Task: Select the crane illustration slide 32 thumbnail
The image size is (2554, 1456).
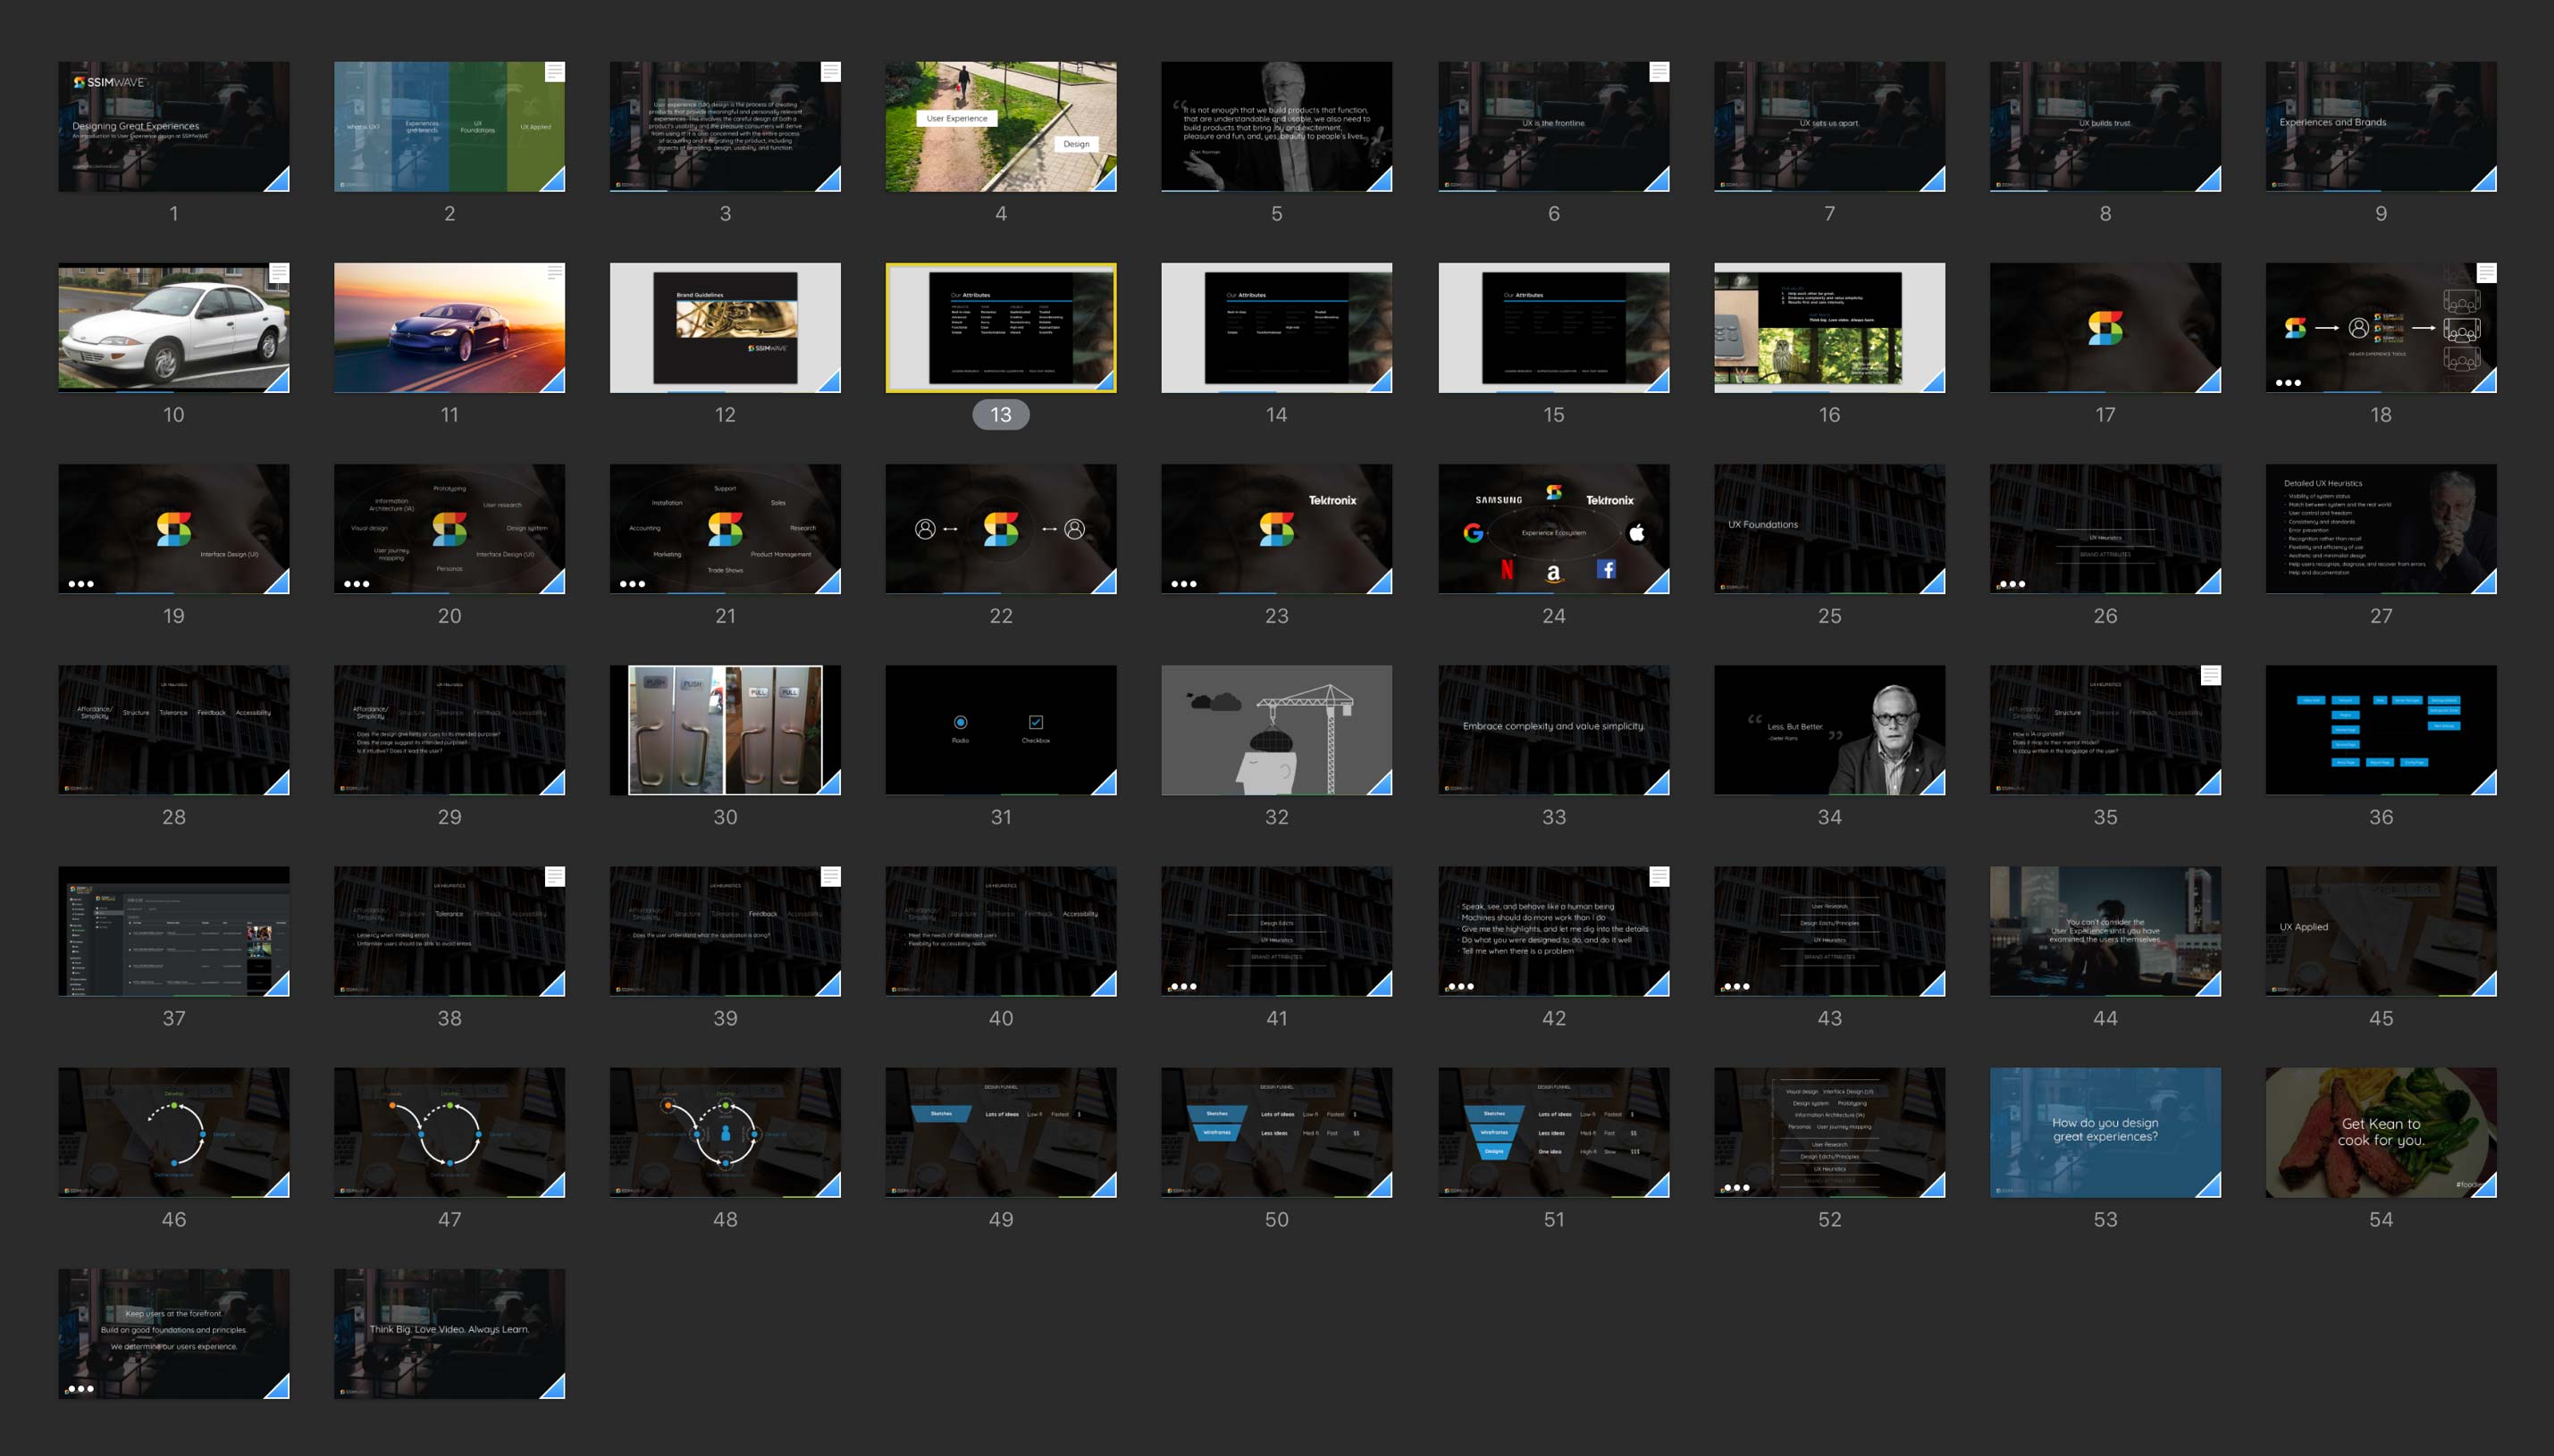Action: click(1276, 730)
